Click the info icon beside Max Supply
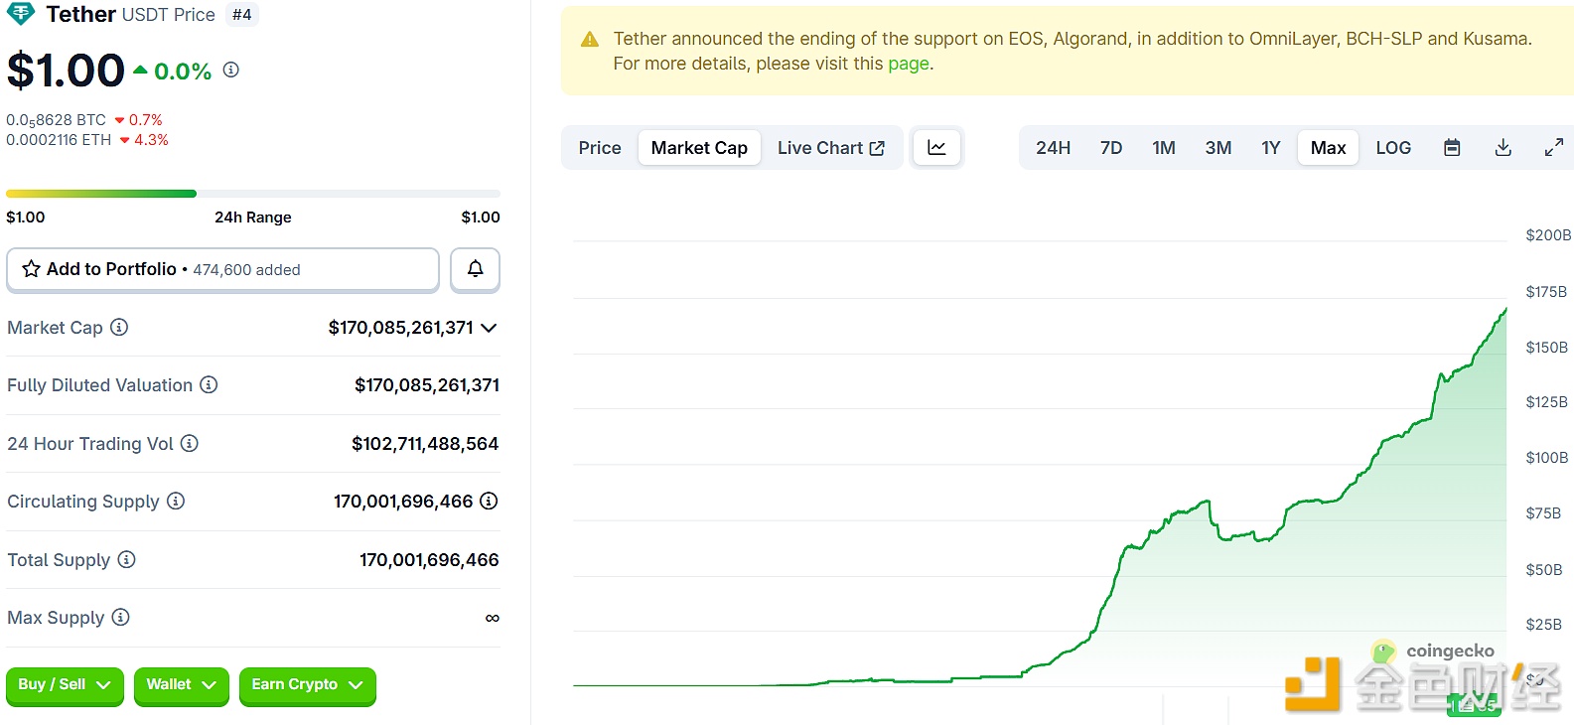The width and height of the screenshot is (1574, 725). coord(121,618)
